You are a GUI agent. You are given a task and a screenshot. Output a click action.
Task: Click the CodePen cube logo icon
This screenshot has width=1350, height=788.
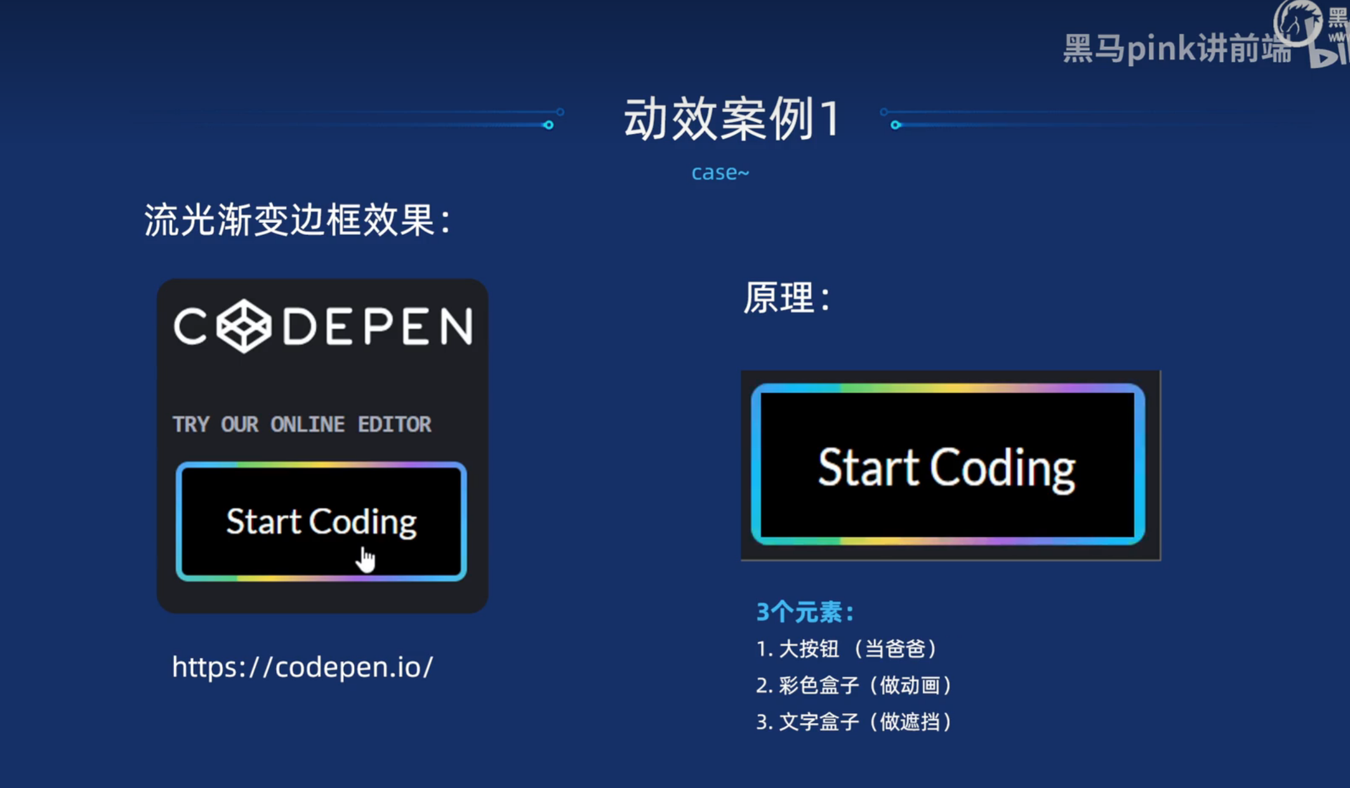[x=244, y=326]
